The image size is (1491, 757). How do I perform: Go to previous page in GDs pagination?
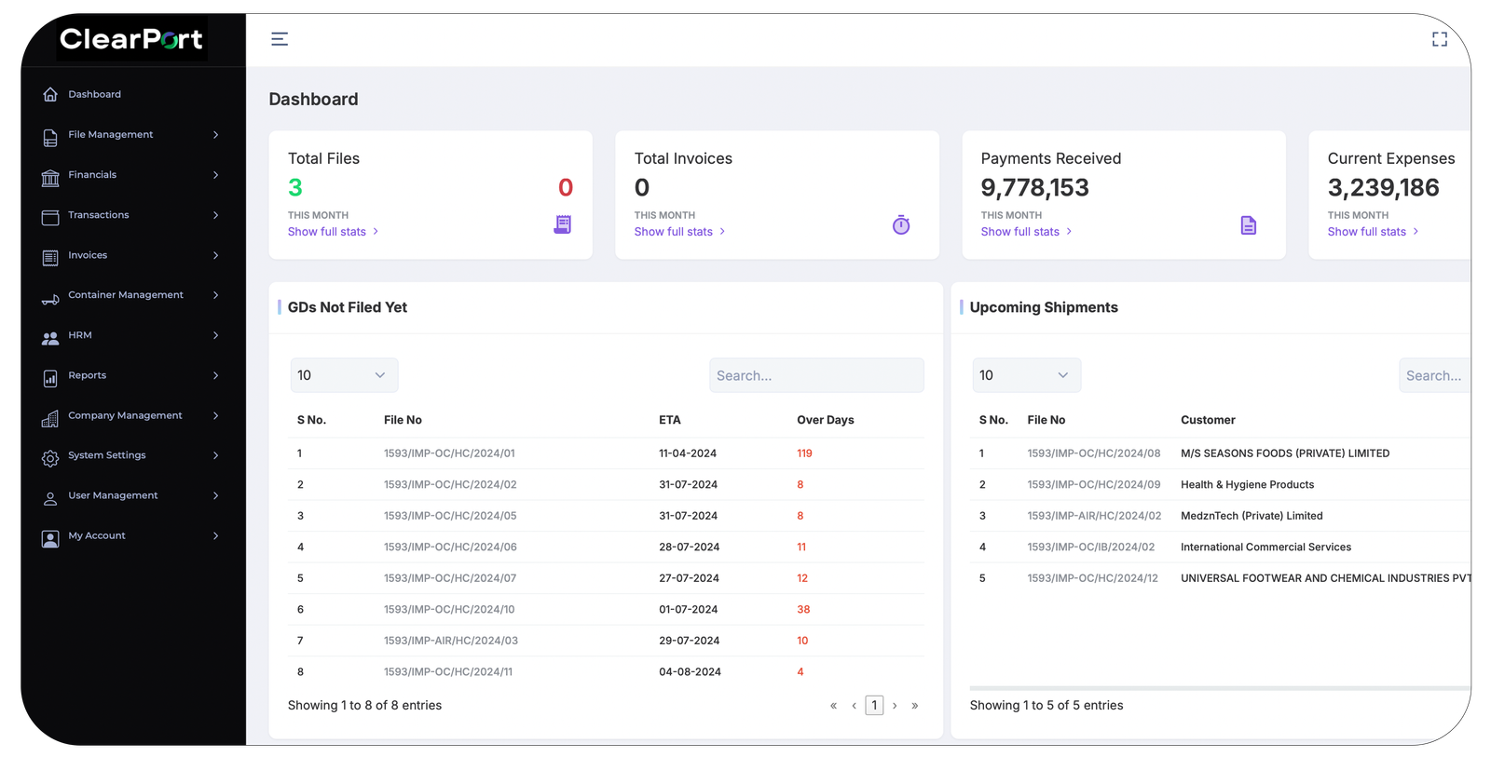(x=854, y=706)
